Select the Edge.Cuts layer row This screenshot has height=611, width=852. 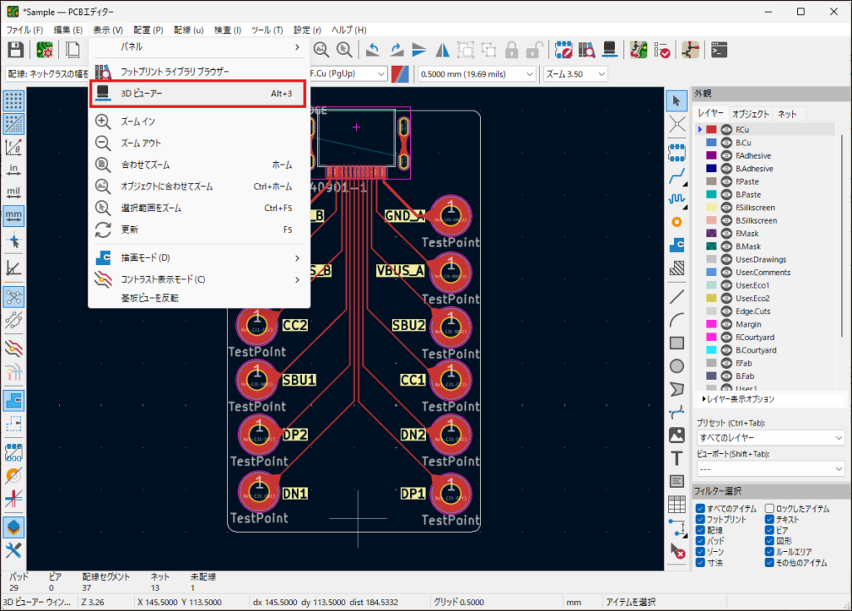[x=753, y=312]
